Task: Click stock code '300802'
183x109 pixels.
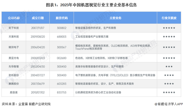Action: click(x=62, y=28)
